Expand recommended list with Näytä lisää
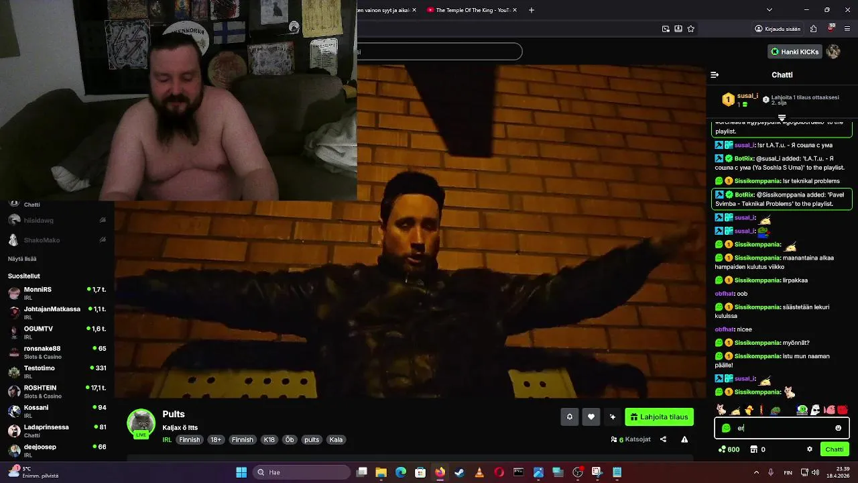The height and width of the screenshot is (483, 858). click(x=22, y=258)
